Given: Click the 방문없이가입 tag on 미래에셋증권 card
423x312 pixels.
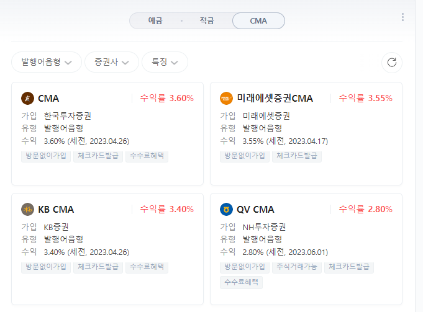Looking at the screenshot, I should pyautogui.click(x=245, y=156).
